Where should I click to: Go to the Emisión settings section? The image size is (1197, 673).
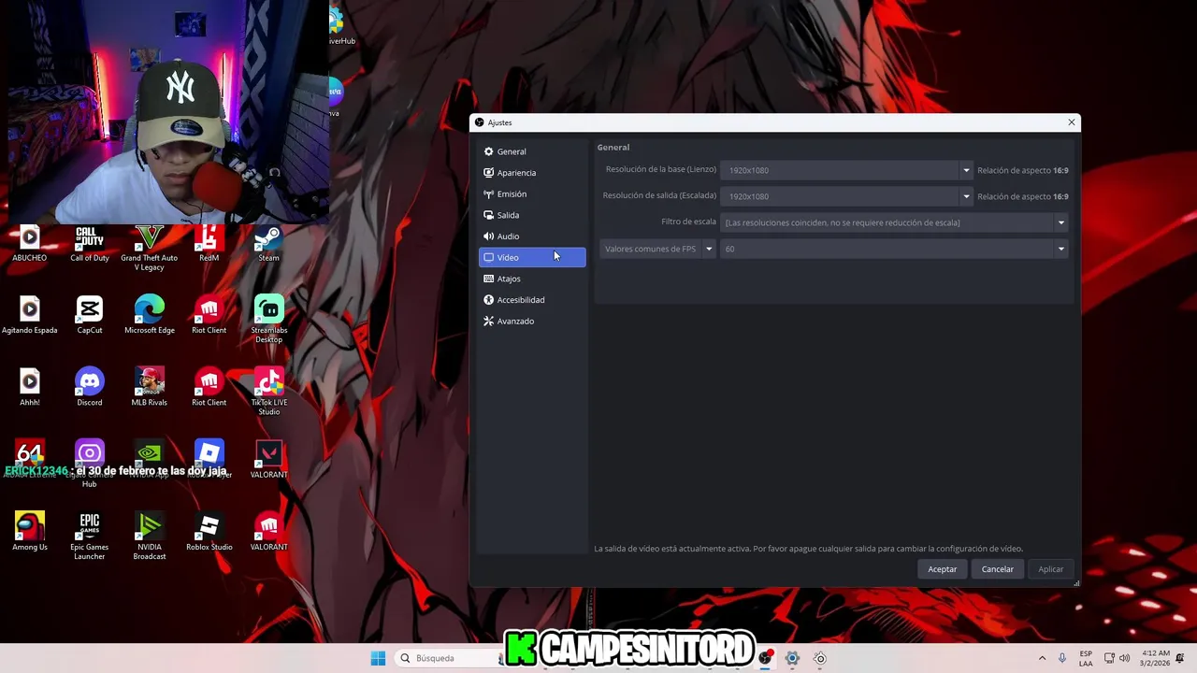532,193
